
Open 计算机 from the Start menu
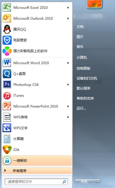(x=82, y=58)
